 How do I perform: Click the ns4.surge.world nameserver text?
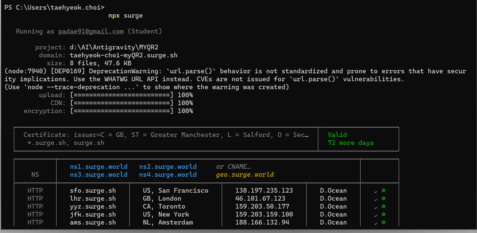(168, 175)
